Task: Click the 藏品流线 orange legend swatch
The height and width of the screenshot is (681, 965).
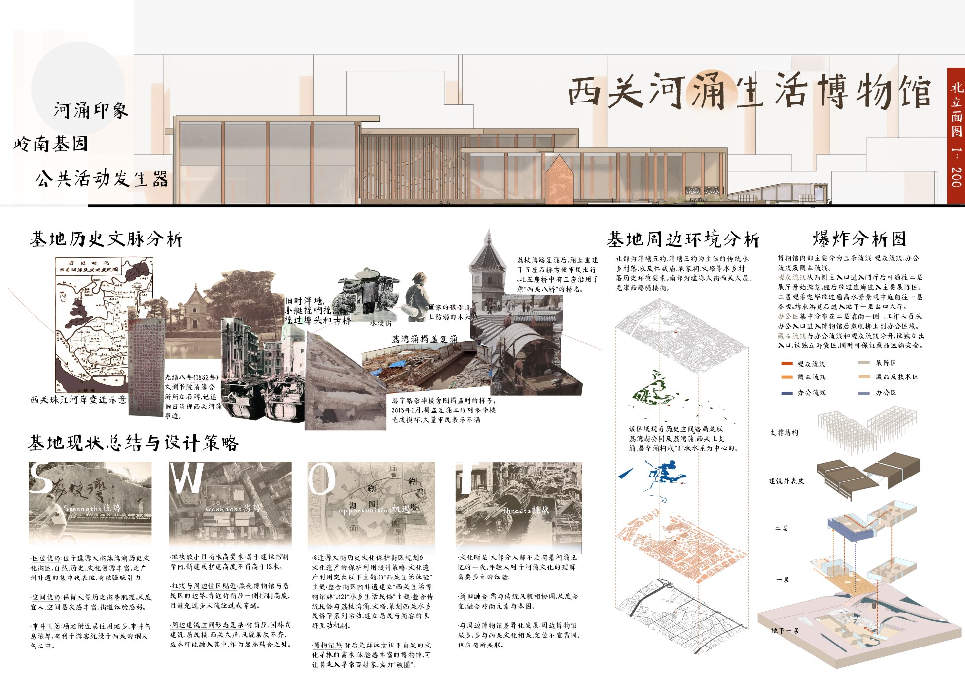Action: click(x=787, y=377)
